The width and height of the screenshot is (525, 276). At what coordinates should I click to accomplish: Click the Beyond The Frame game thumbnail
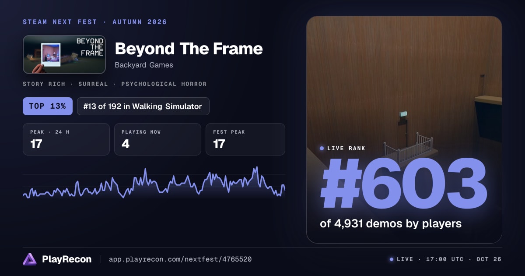[x=64, y=54]
